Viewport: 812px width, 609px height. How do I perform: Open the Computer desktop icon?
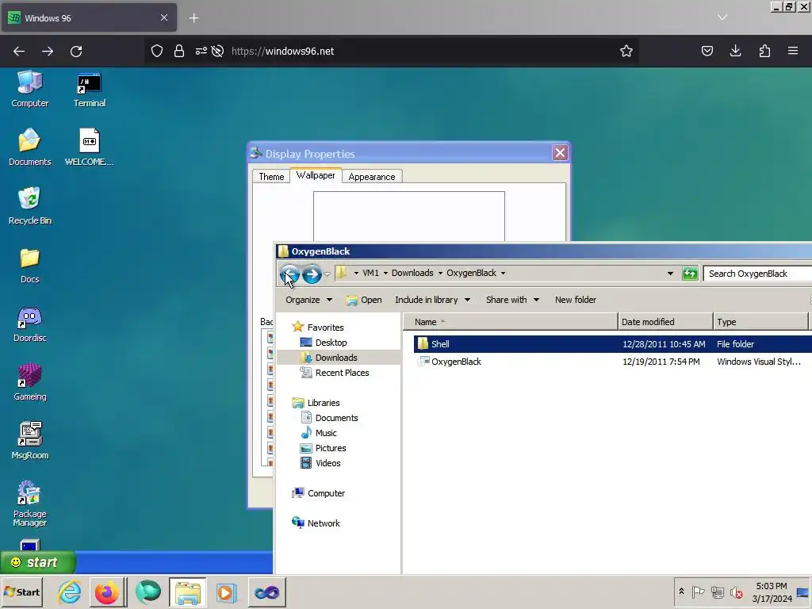pyautogui.click(x=29, y=89)
